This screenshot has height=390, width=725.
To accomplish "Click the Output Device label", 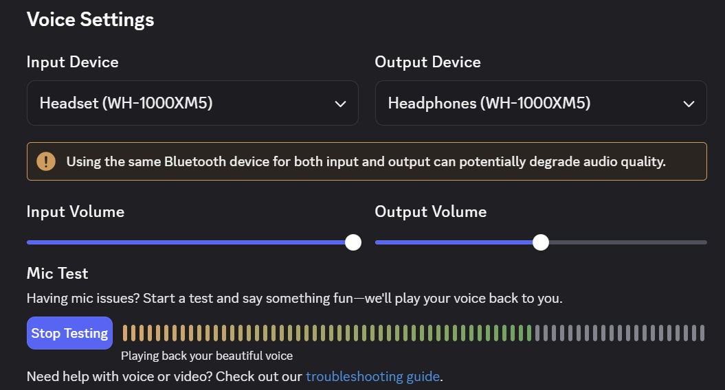I will click(x=427, y=62).
